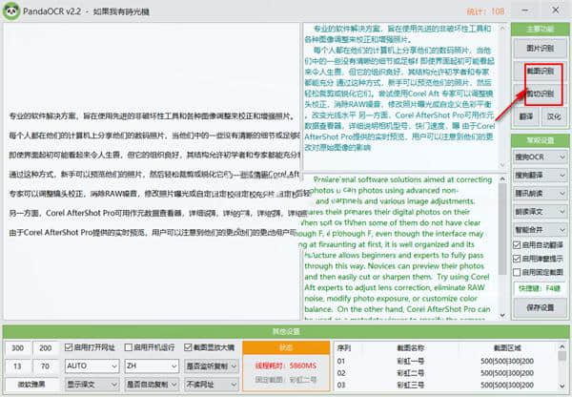Check the 启用开机运行 checkbox

129,346
